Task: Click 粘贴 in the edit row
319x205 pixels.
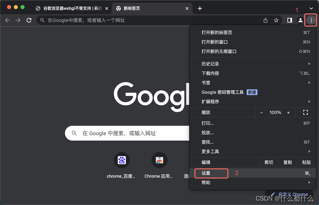Action: [307, 162]
